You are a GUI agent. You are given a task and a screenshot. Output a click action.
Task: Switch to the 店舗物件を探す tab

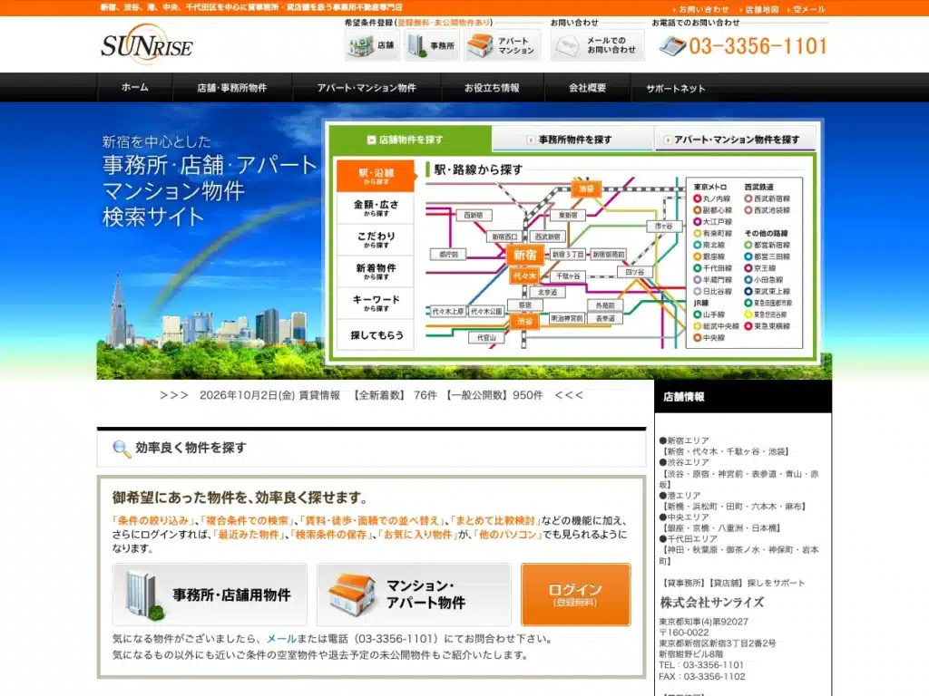coord(410,140)
